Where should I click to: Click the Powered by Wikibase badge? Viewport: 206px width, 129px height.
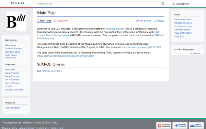180,125
